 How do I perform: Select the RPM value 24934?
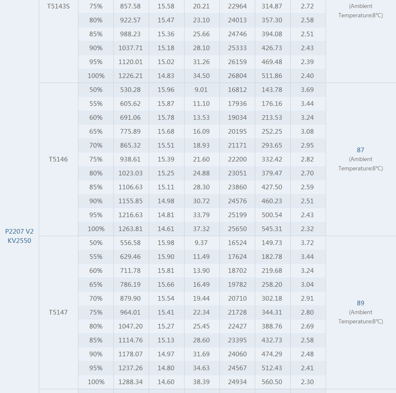[x=237, y=382]
